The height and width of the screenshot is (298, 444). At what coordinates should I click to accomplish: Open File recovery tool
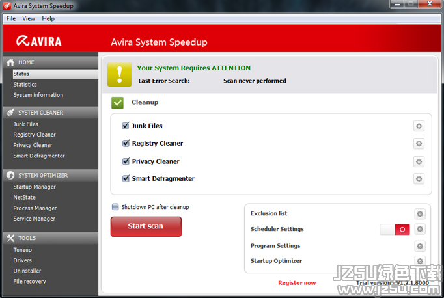pyautogui.click(x=30, y=281)
